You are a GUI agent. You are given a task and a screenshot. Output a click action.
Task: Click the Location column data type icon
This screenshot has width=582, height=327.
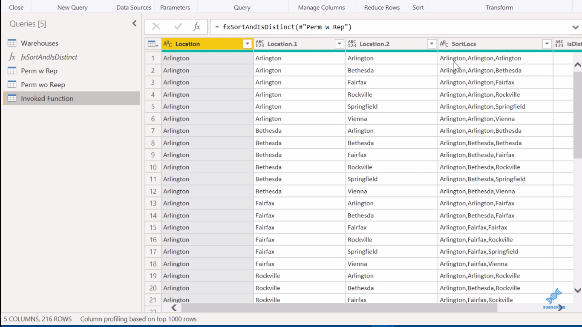[x=168, y=44]
